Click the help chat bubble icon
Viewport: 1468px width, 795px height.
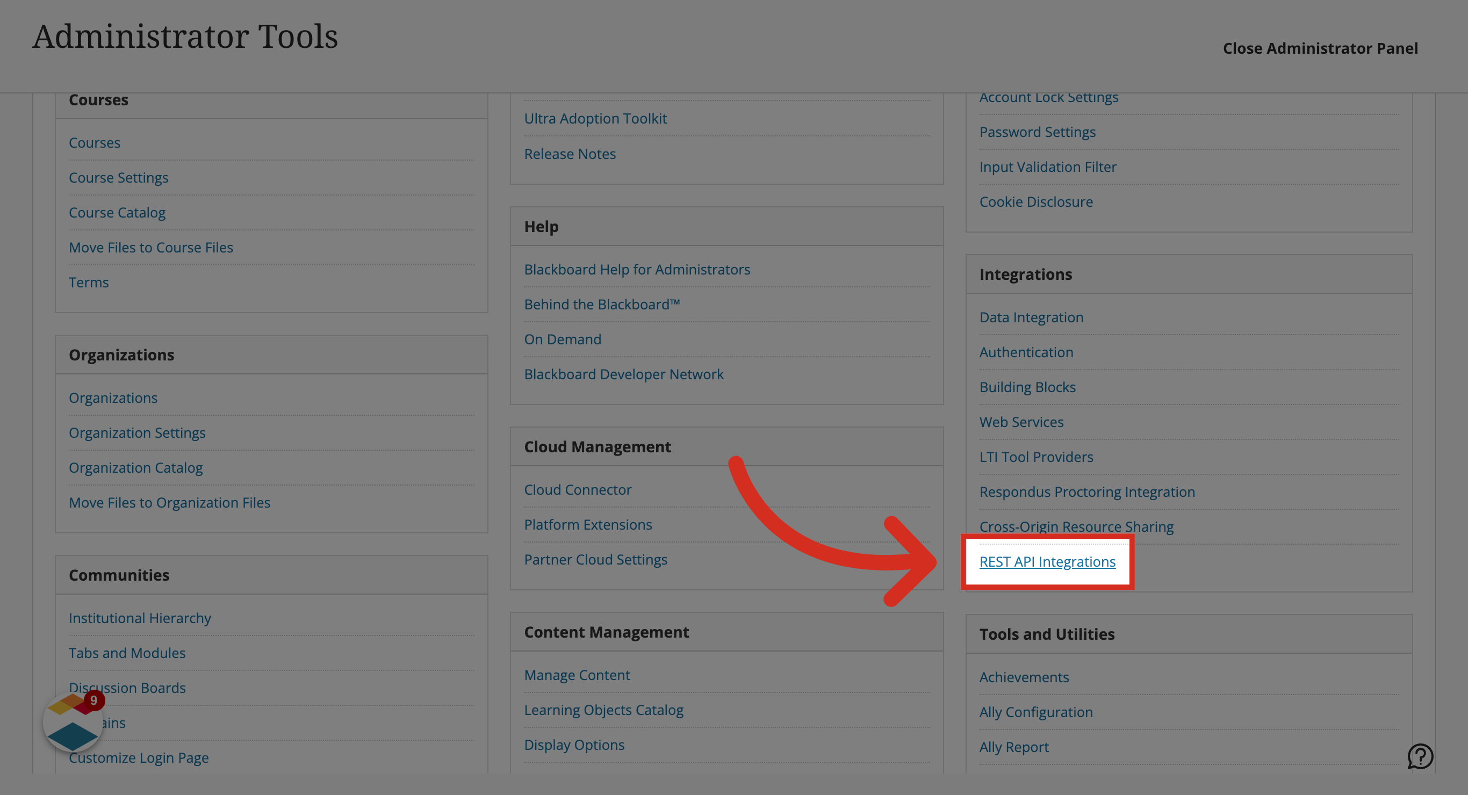pyautogui.click(x=1420, y=756)
